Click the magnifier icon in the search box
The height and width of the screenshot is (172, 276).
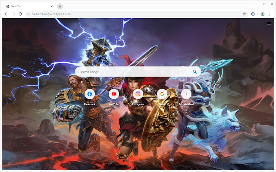tap(194, 72)
